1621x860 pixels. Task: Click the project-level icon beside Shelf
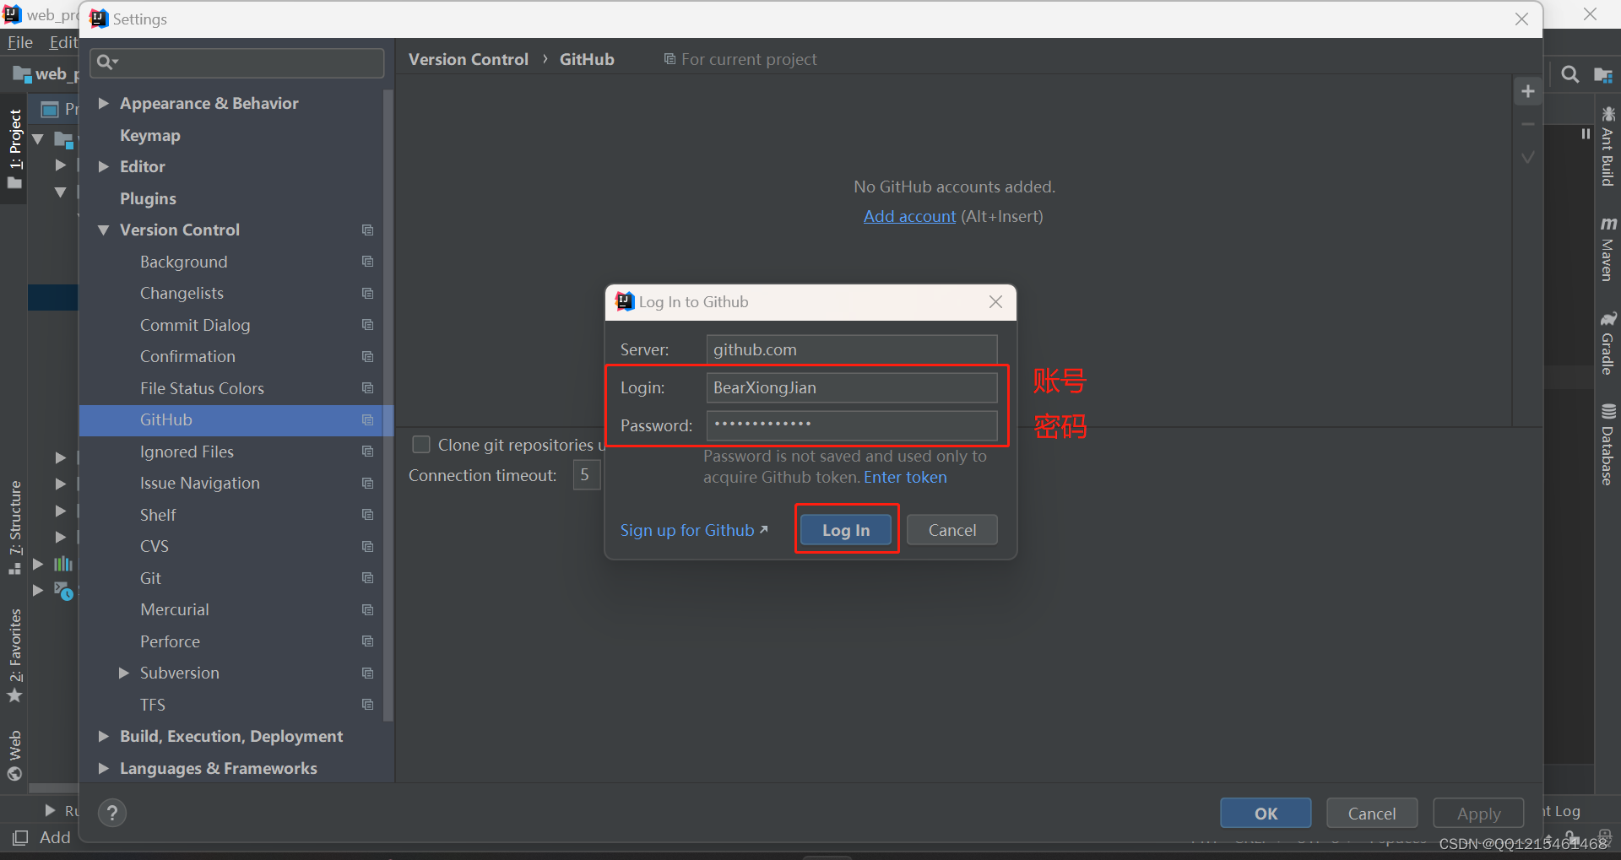(x=368, y=515)
